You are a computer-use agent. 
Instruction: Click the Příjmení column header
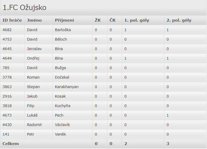pos(64,20)
